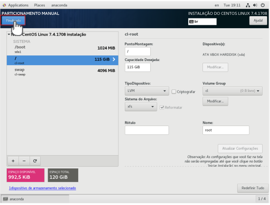
Task: Open the 1 dispositivo de armazenamento selecionado link
Action: pyautogui.click(x=43, y=188)
